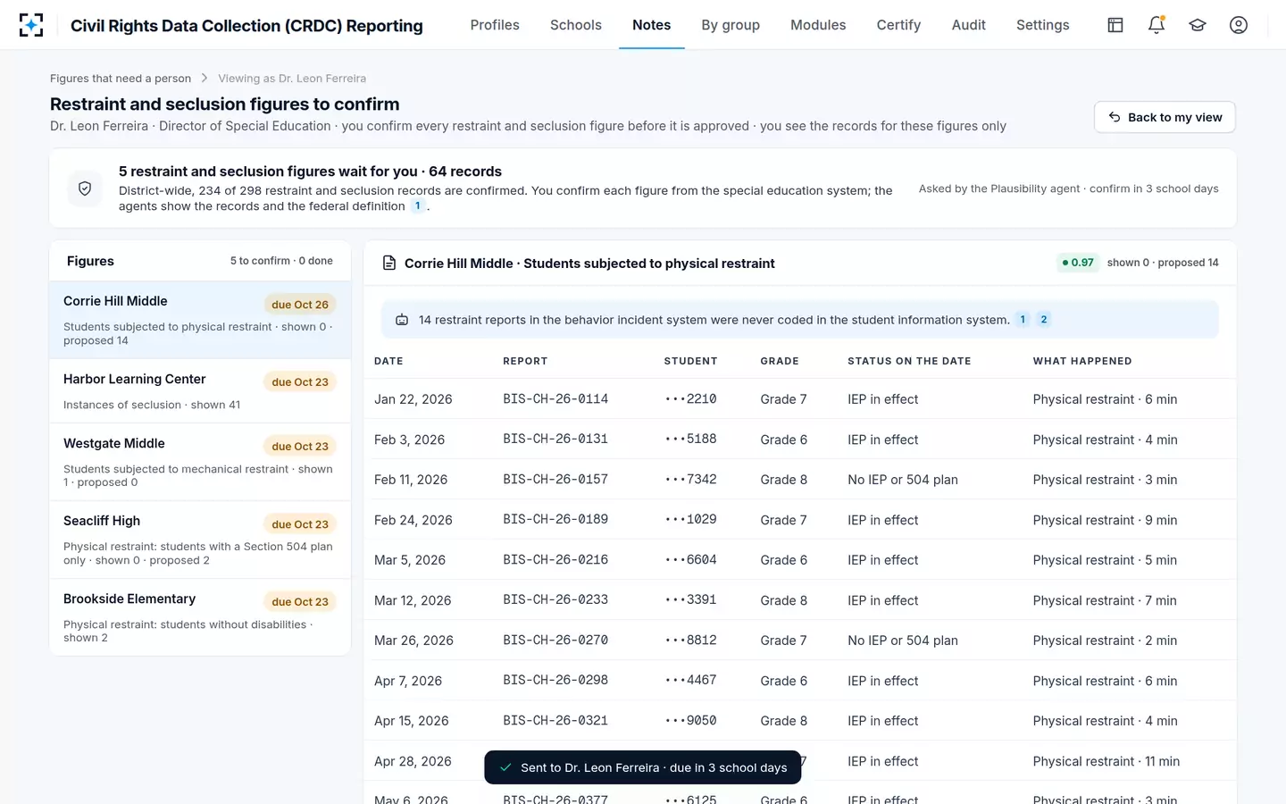
Task: Click the REPORT column header
Action: point(525,361)
